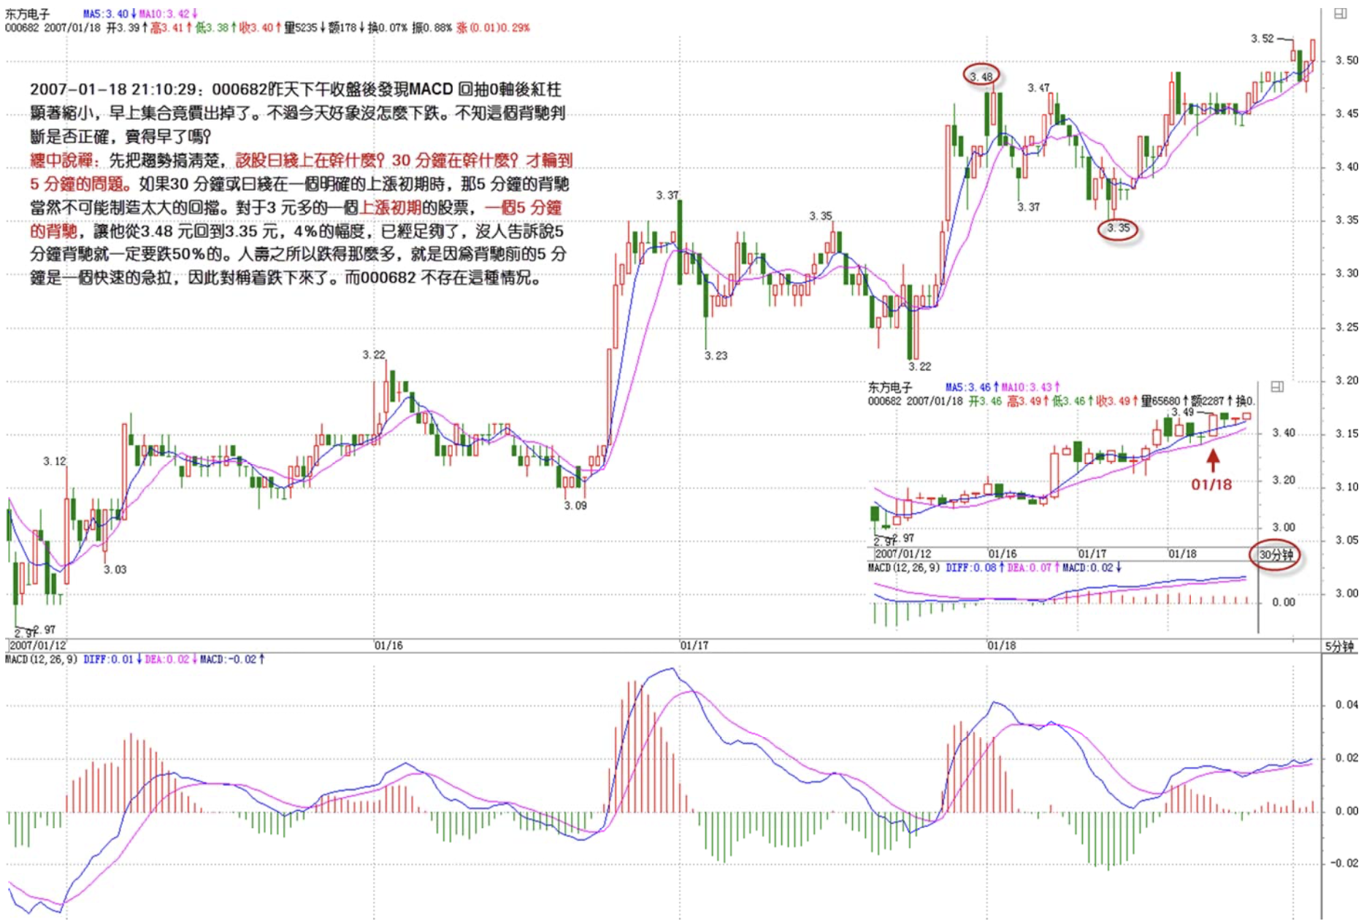The height and width of the screenshot is (921, 1364).
Task: Click 01/16 date on main time axis
Action: 388,645
